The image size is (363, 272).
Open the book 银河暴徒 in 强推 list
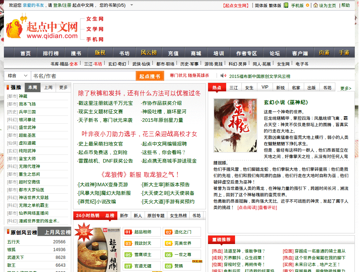click(x=27, y=120)
